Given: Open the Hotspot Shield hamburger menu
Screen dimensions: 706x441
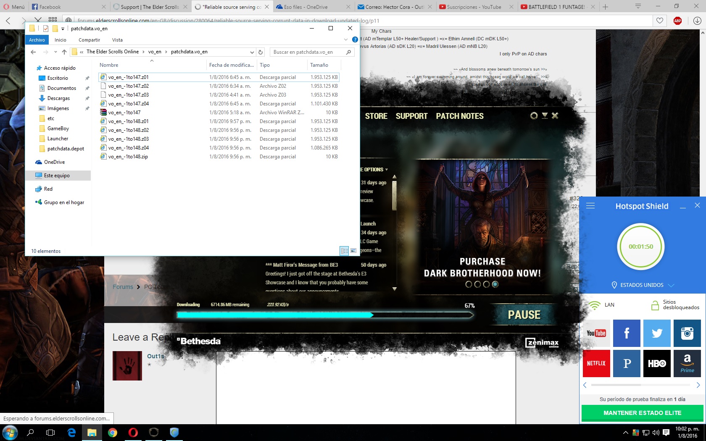Looking at the screenshot, I should click(590, 206).
